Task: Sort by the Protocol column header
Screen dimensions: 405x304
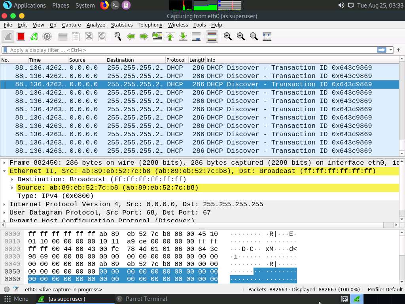Action: click(177, 60)
